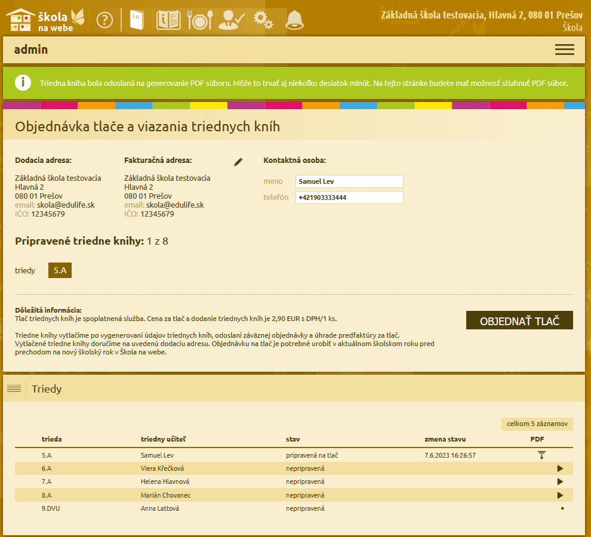591x537 pixels.
Task: Open the class book I.A icon
Action: [x=137, y=20]
